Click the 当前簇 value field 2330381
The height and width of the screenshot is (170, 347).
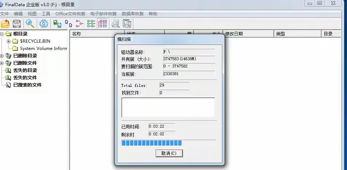click(x=189, y=74)
